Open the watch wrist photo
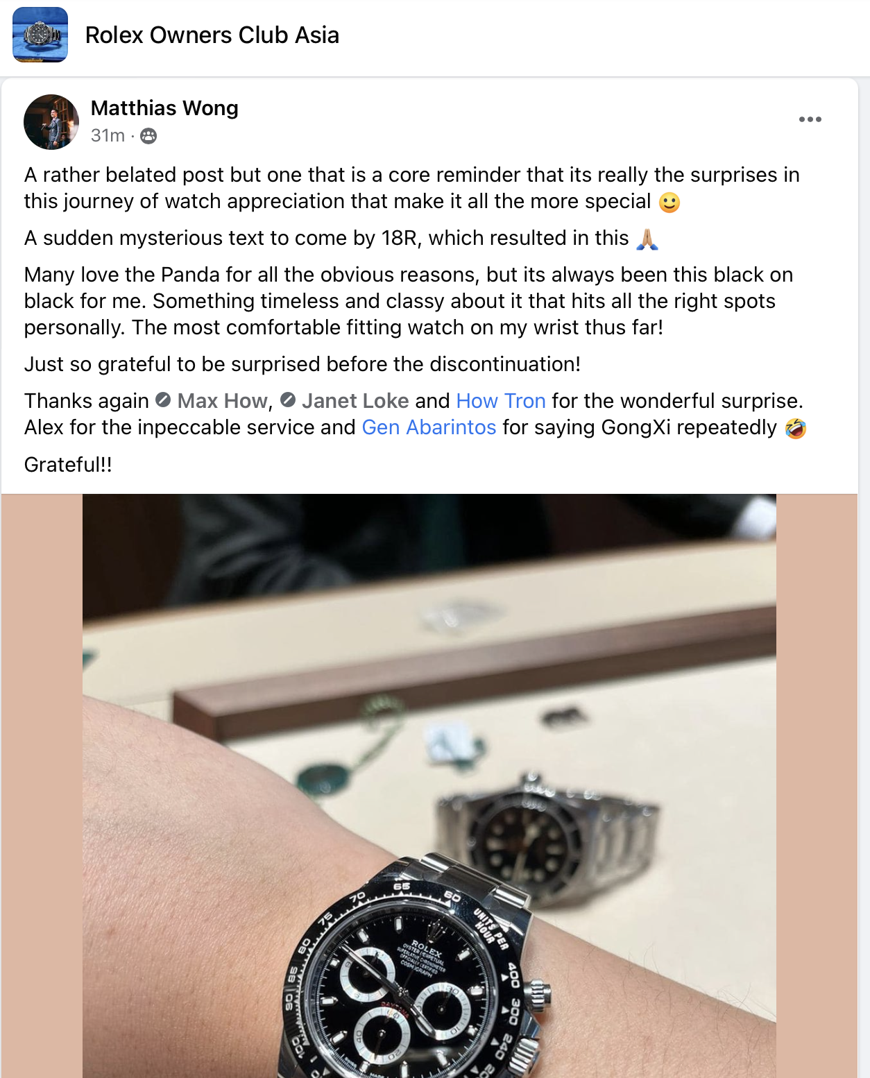The image size is (870, 1078). pyautogui.click(x=429, y=786)
